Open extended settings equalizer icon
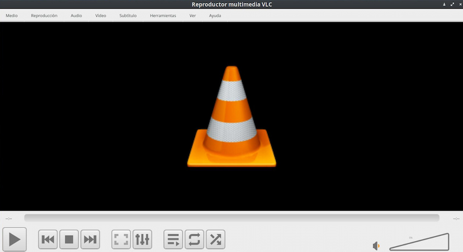Viewport: 463px width, 252px height. coord(142,239)
